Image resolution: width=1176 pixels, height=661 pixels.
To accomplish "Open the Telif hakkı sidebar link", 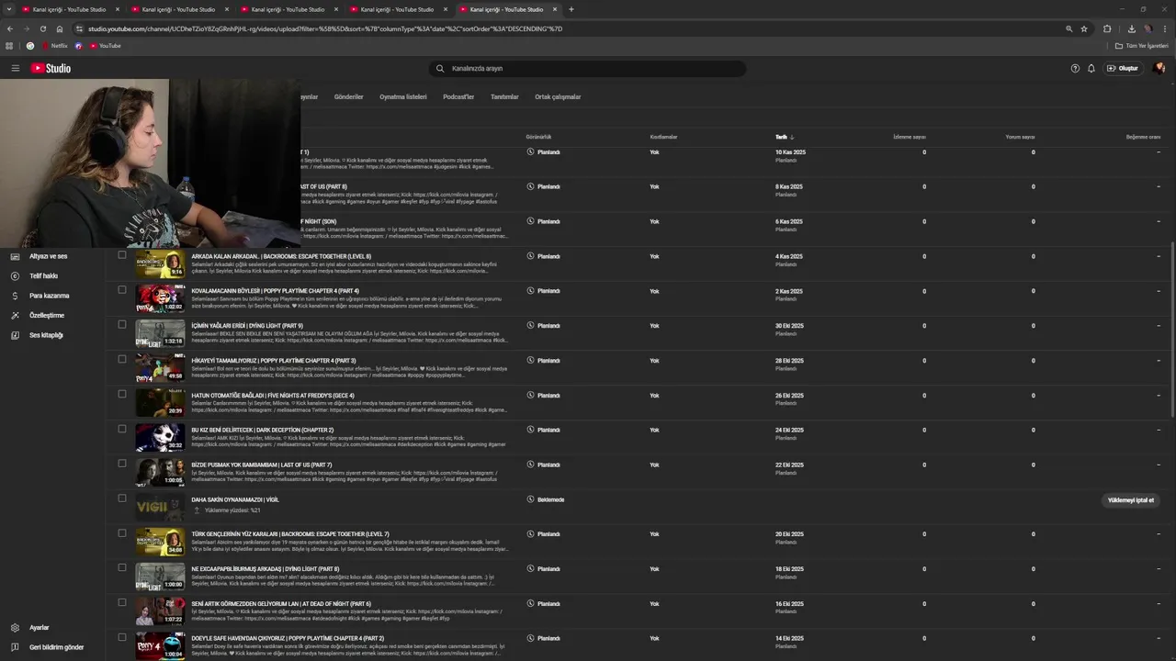I will pos(43,275).
